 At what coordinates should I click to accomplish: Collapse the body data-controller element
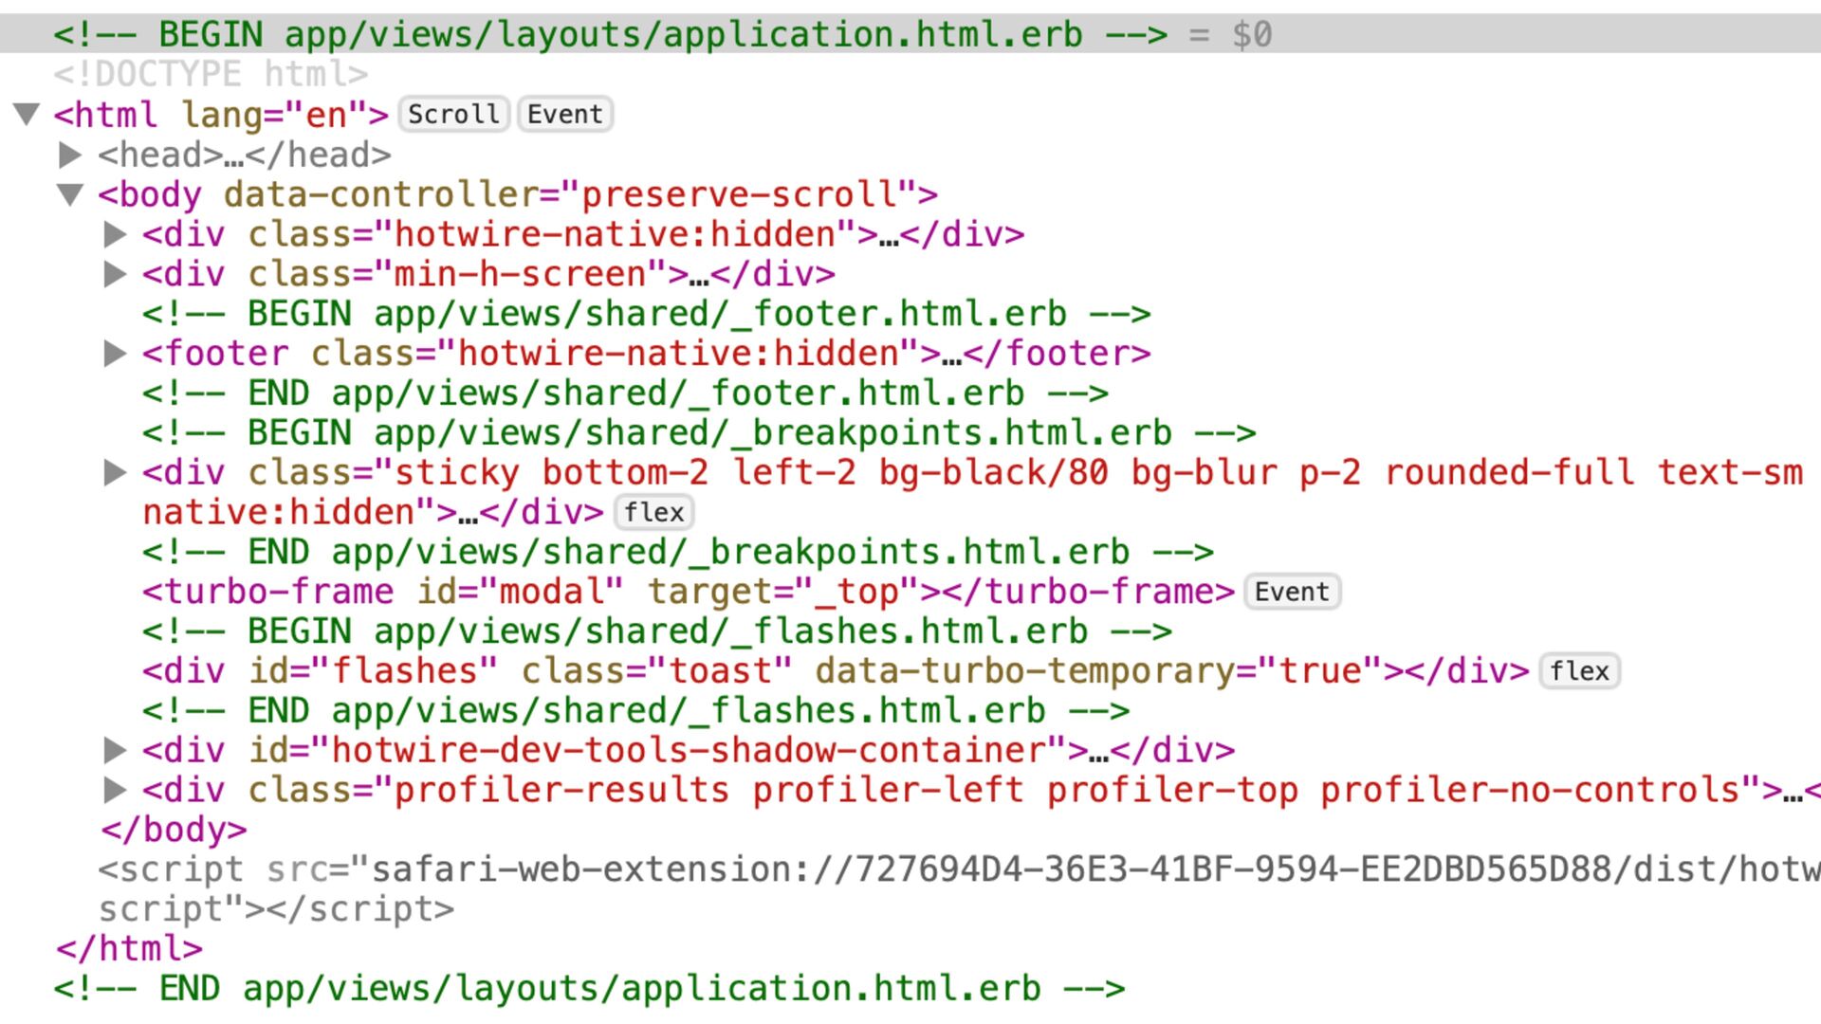pyautogui.click(x=70, y=194)
